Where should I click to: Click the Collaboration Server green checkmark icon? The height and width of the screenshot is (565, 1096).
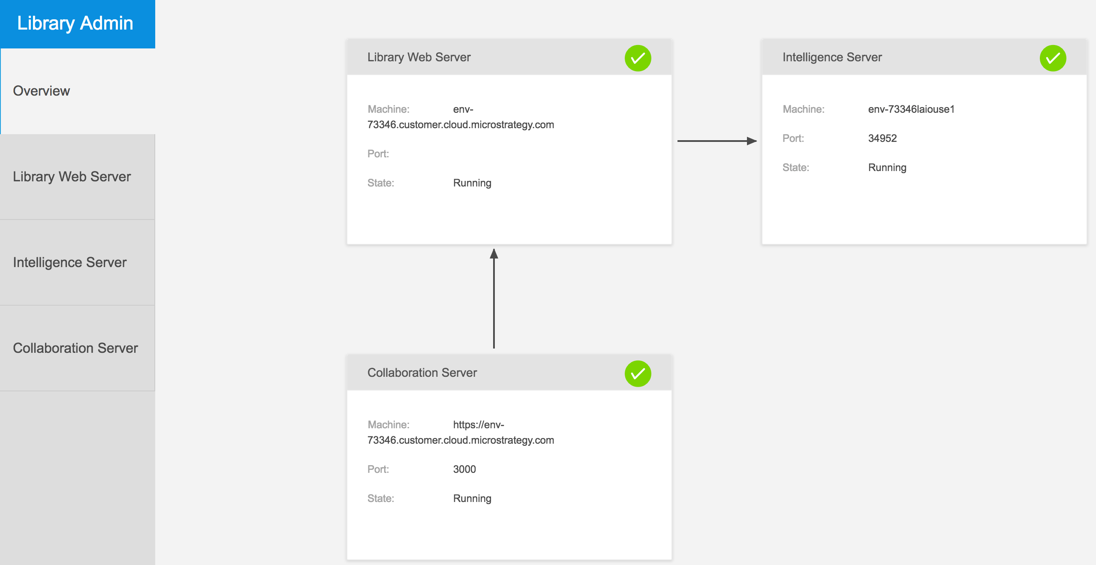pos(638,373)
